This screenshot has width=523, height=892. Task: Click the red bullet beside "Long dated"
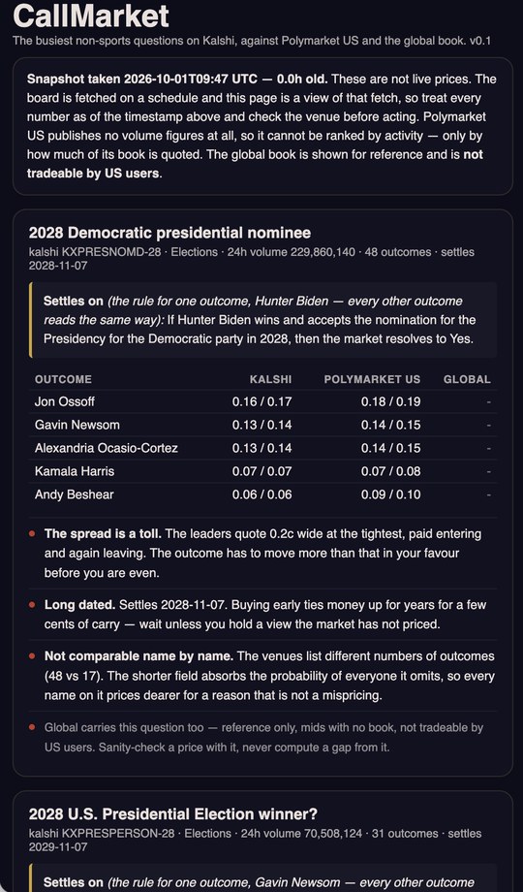[32, 605]
